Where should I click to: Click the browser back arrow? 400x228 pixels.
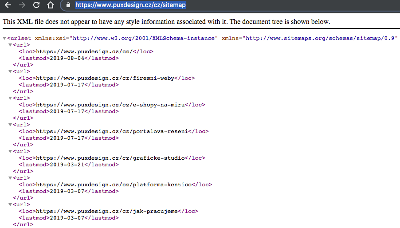[8, 5]
